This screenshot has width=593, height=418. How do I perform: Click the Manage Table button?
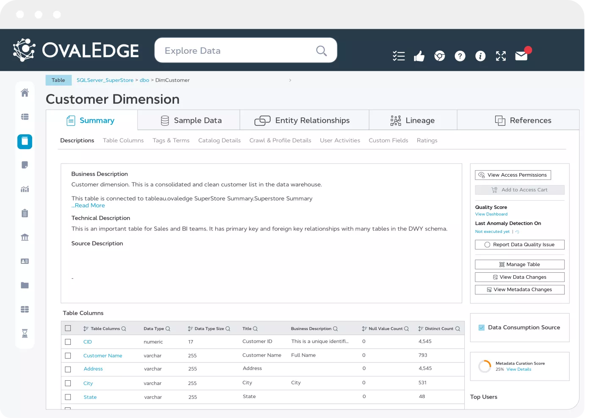520,264
